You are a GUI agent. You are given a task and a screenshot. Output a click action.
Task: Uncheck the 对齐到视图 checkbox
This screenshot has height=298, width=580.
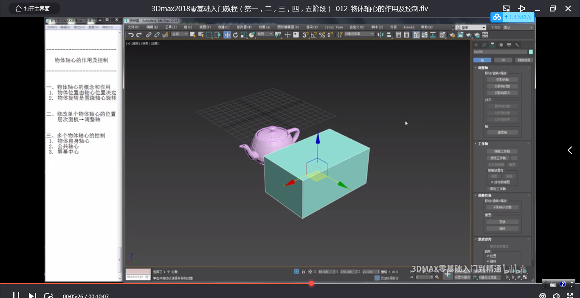(492, 182)
